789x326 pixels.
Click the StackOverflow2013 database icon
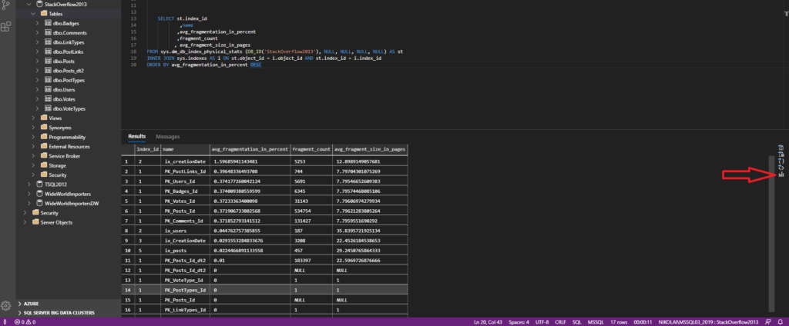[x=40, y=5]
